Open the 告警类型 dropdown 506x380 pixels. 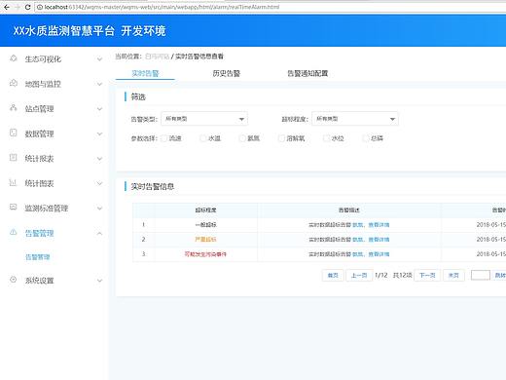pos(204,119)
